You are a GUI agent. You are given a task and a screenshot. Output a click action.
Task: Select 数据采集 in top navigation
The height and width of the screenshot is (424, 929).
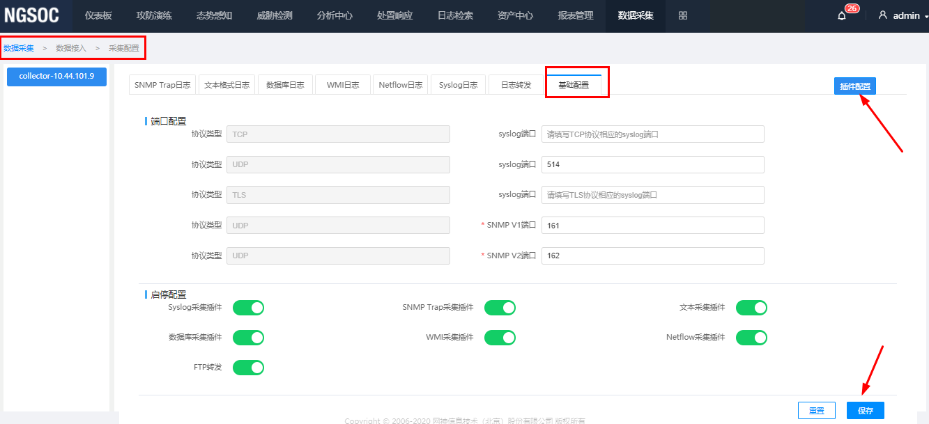click(636, 15)
